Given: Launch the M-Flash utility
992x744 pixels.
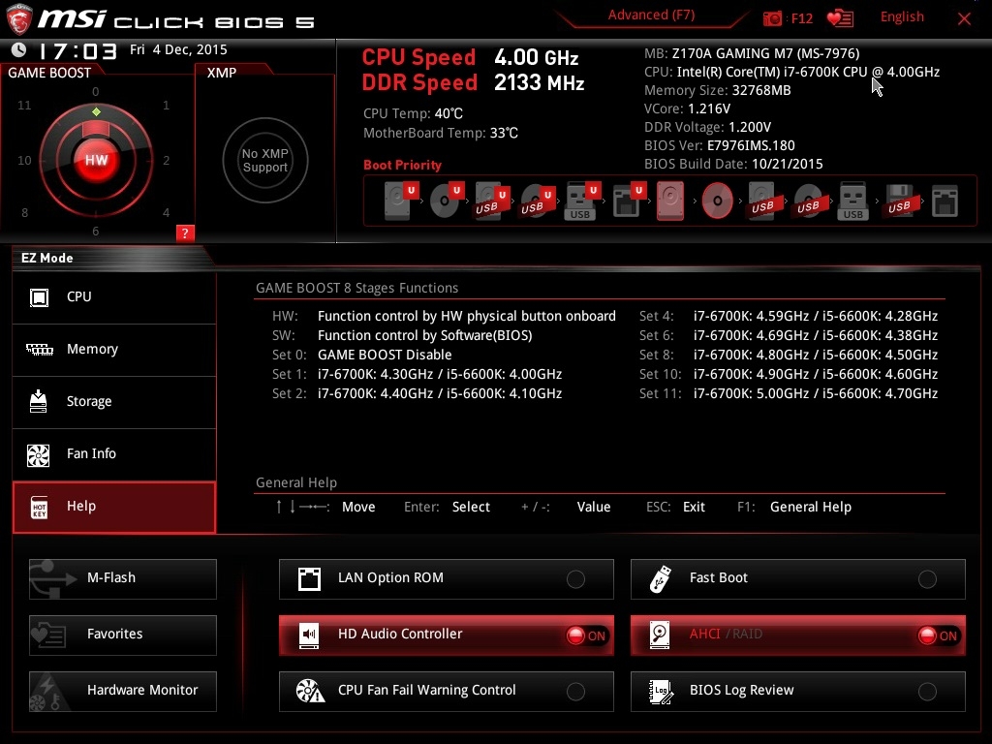Looking at the screenshot, I should tap(123, 579).
